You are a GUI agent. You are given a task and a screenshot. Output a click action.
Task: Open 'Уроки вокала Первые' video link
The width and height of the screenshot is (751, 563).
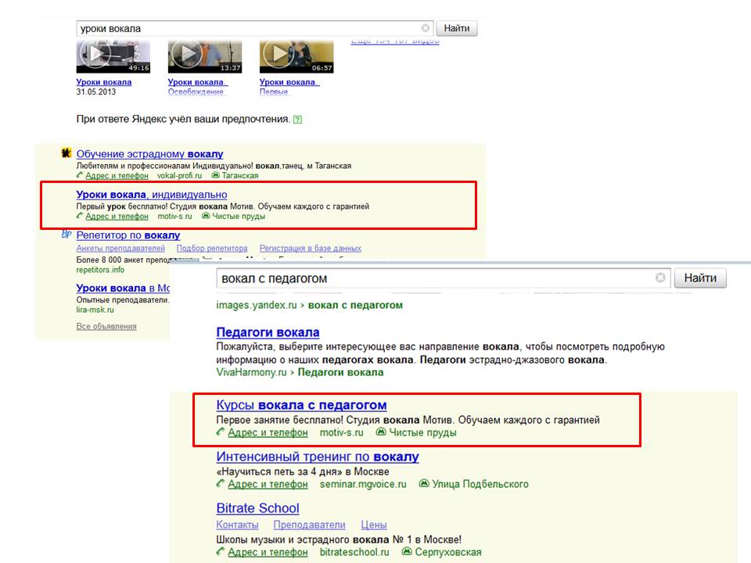point(289,87)
